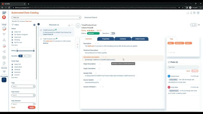203x114 pixels.
Task: Click Cancel under the post box
Action: click(x=188, y=71)
